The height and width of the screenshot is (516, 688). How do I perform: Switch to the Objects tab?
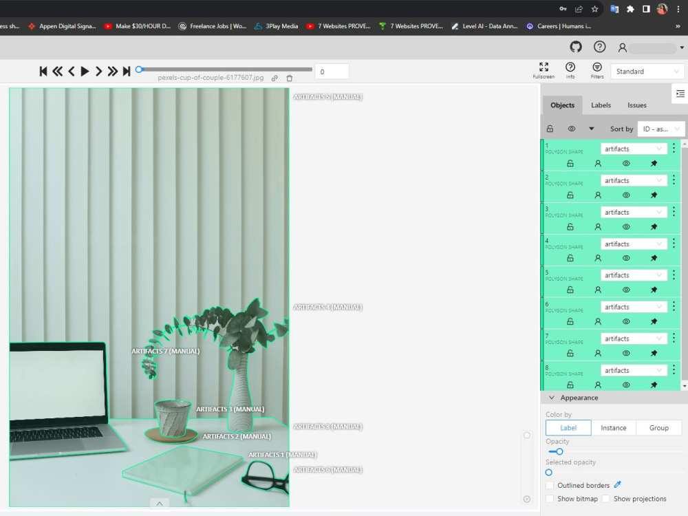(562, 105)
